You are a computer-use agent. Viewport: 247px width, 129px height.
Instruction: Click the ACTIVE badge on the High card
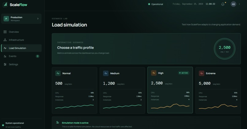pyautogui.click(x=184, y=73)
